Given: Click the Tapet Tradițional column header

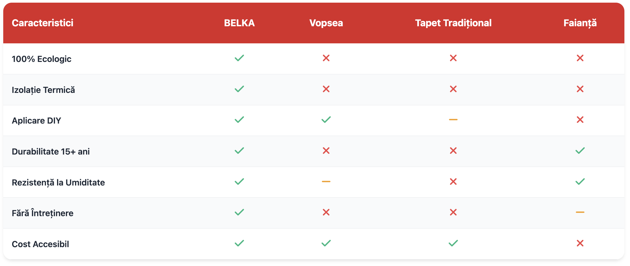Looking at the screenshot, I should [x=453, y=23].
